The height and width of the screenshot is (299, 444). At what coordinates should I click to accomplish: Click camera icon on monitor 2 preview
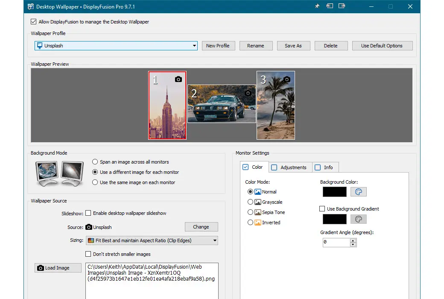point(248,93)
